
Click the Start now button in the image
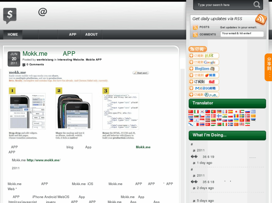pyautogui.click(x=141, y=73)
